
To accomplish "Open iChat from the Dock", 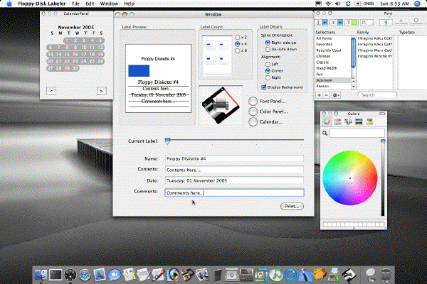I will coord(115,275).
